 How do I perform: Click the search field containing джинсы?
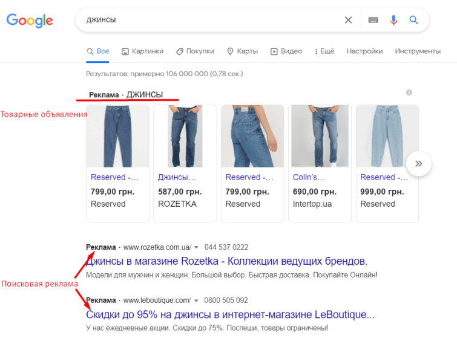click(212, 20)
